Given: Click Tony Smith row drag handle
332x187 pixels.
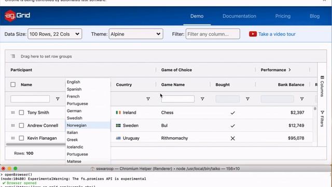Looking at the screenshot, I should pos(13,113).
